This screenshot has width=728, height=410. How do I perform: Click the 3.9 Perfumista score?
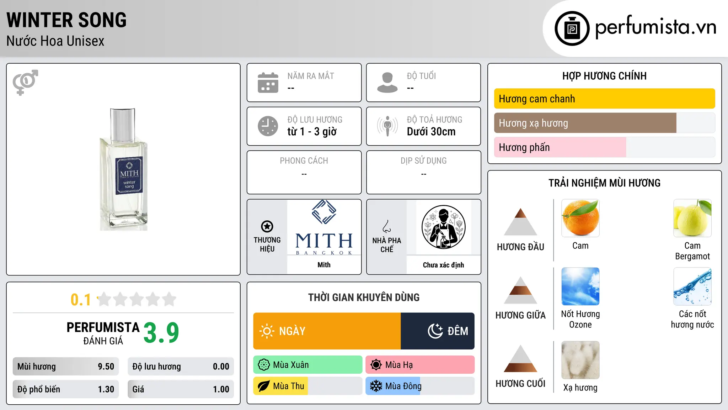click(x=161, y=333)
